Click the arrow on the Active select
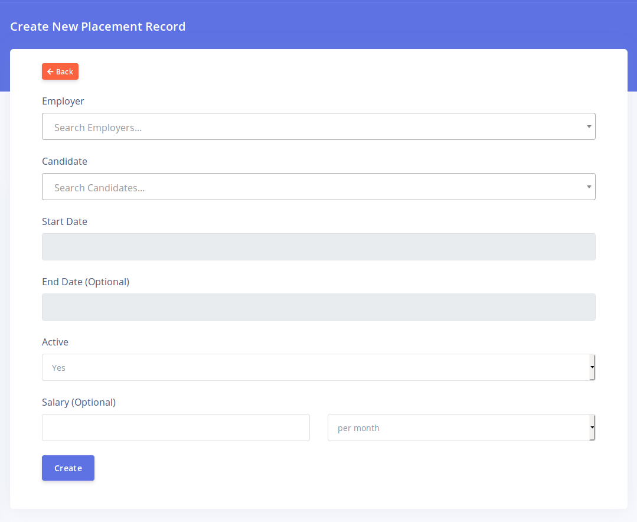The height and width of the screenshot is (522, 637). (x=592, y=367)
